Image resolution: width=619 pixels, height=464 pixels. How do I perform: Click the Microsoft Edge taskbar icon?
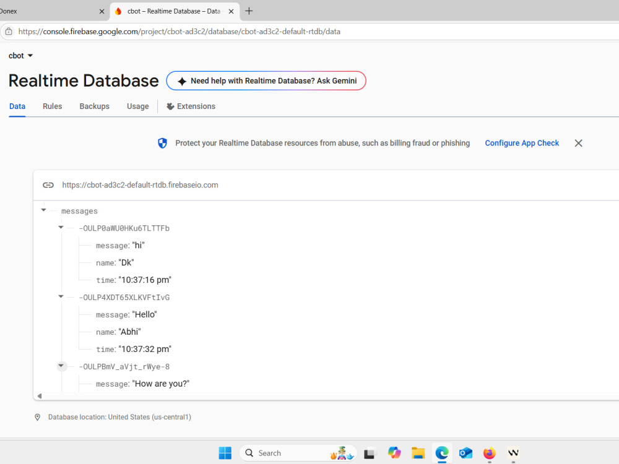tap(442, 453)
